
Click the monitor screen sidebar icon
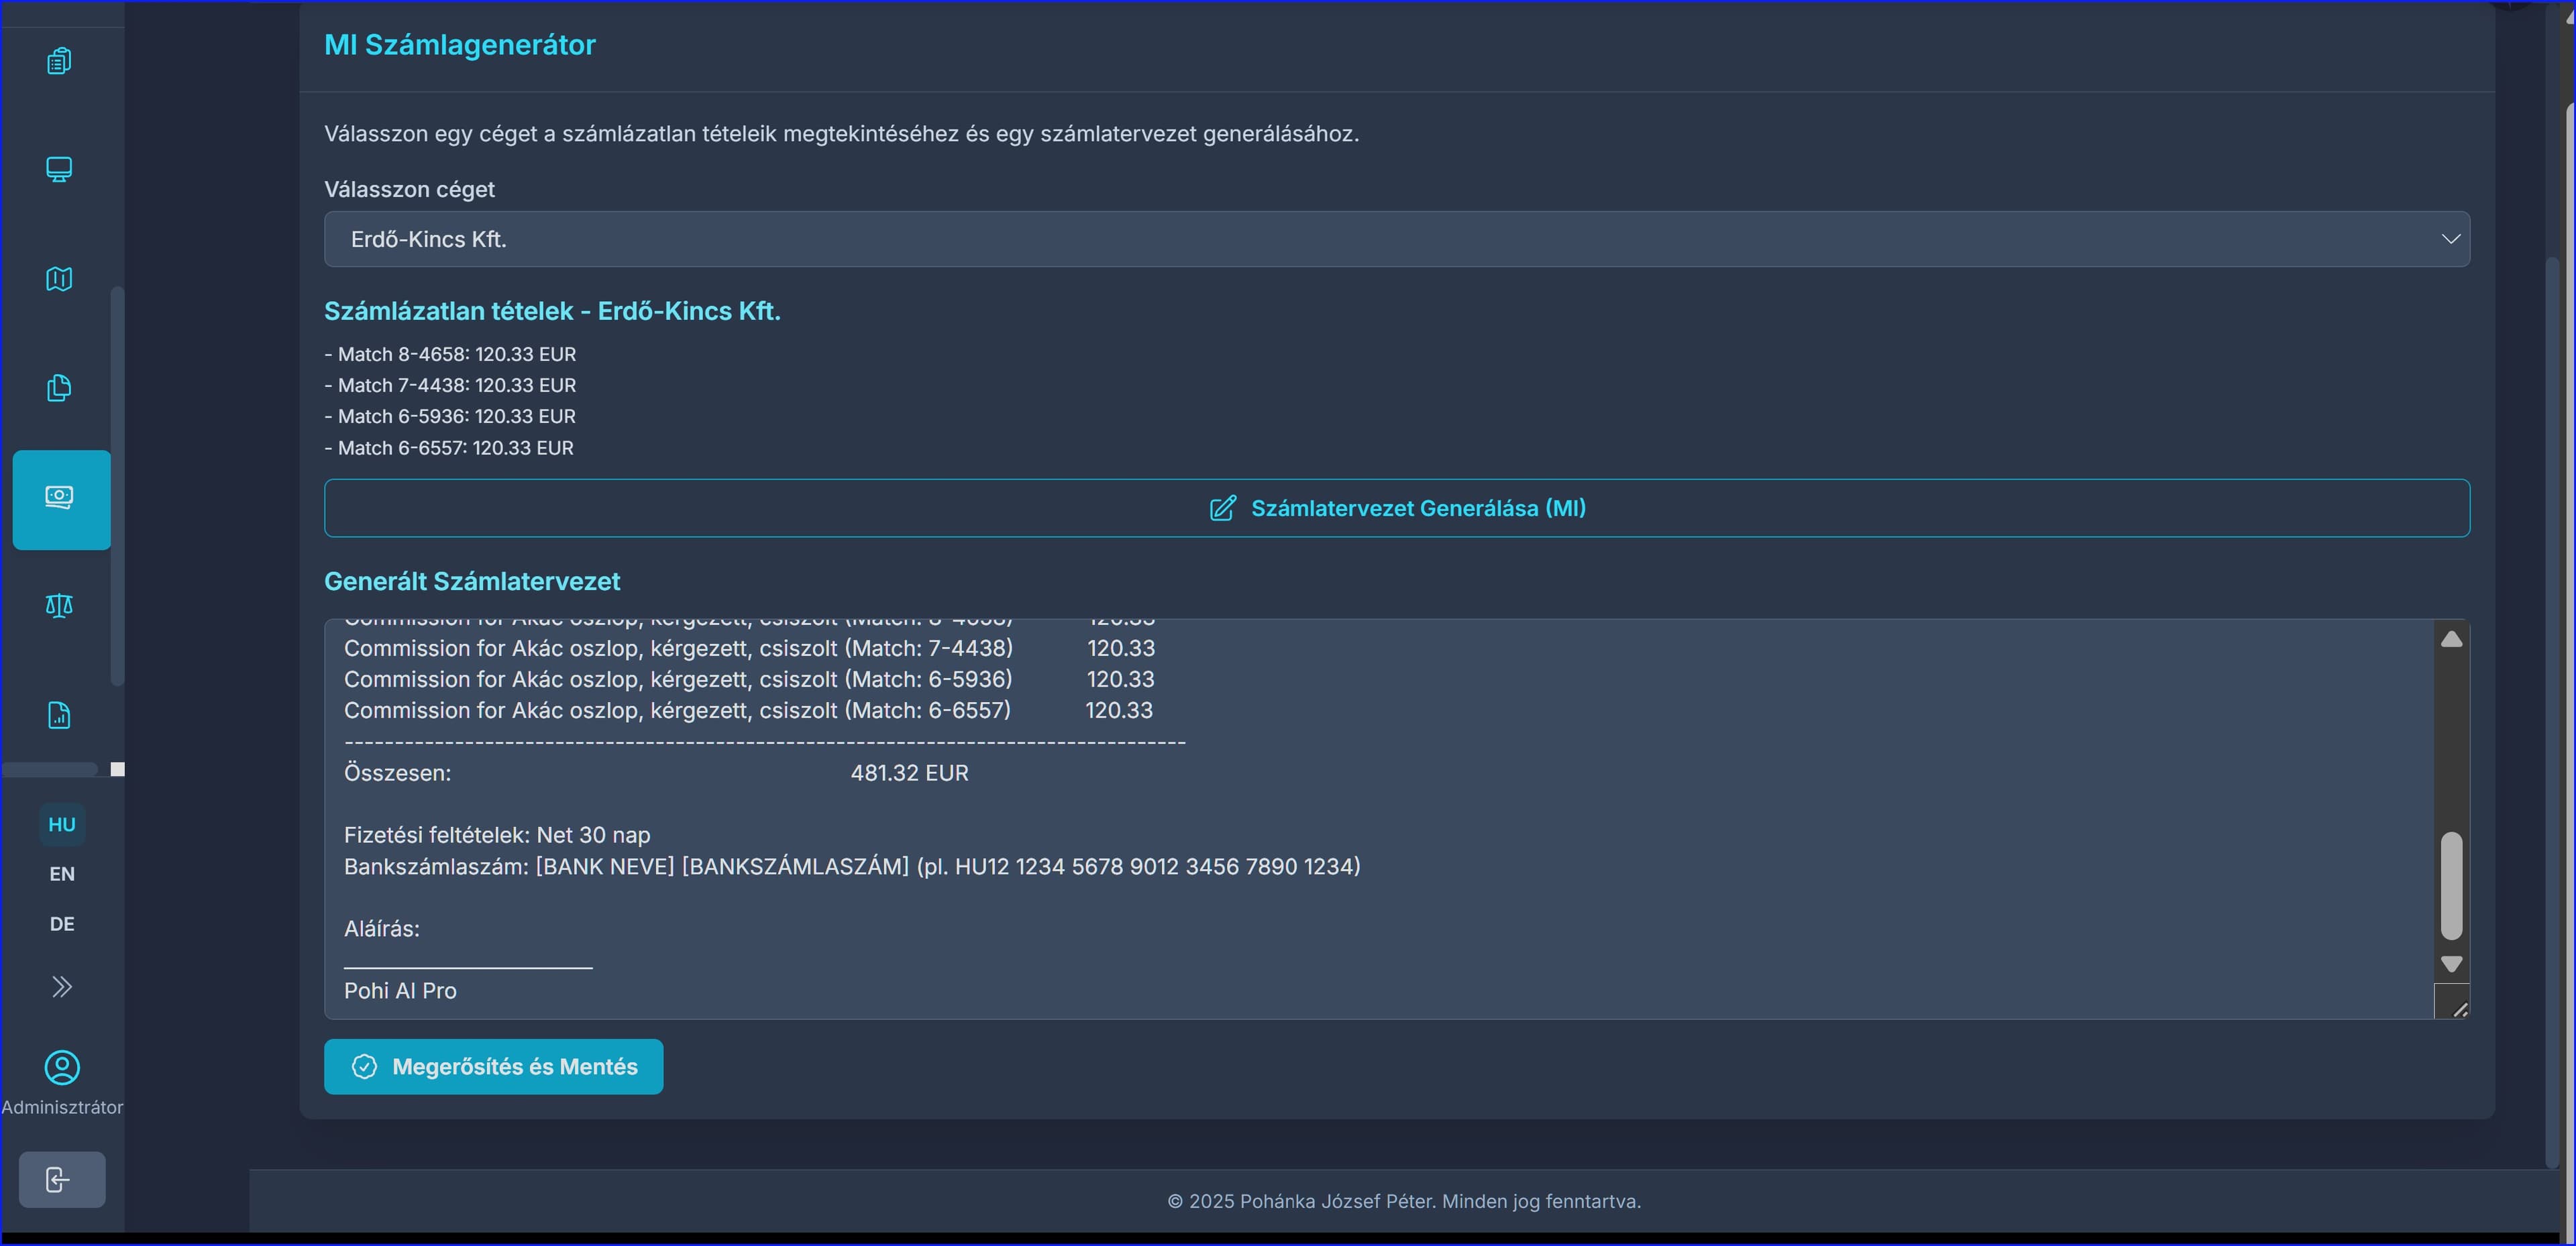click(59, 170)
